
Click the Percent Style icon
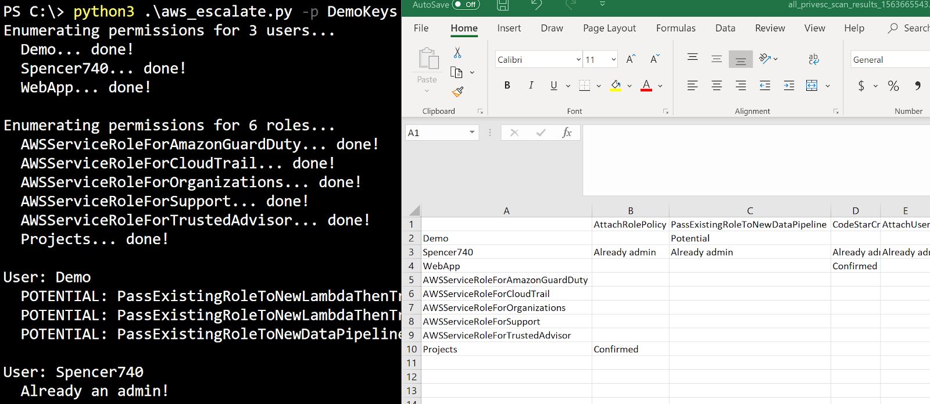pyautogui.click(x=893, y=86)
